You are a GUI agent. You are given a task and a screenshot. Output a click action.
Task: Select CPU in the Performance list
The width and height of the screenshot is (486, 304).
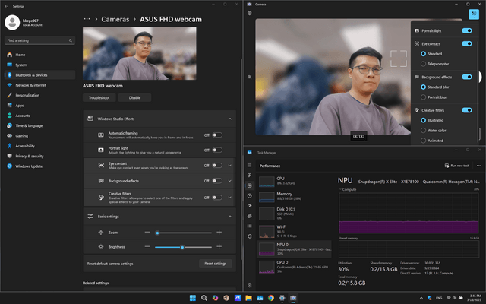pyautogui.click(x=294, y=181)
